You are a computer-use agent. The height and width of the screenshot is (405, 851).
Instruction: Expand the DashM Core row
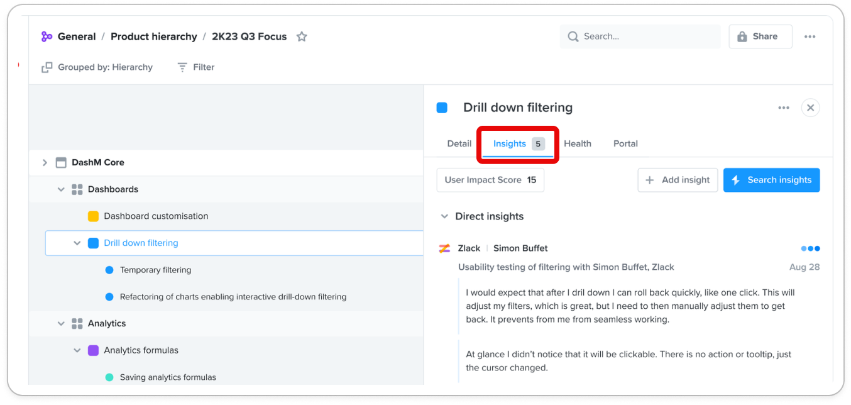point(45,162)
